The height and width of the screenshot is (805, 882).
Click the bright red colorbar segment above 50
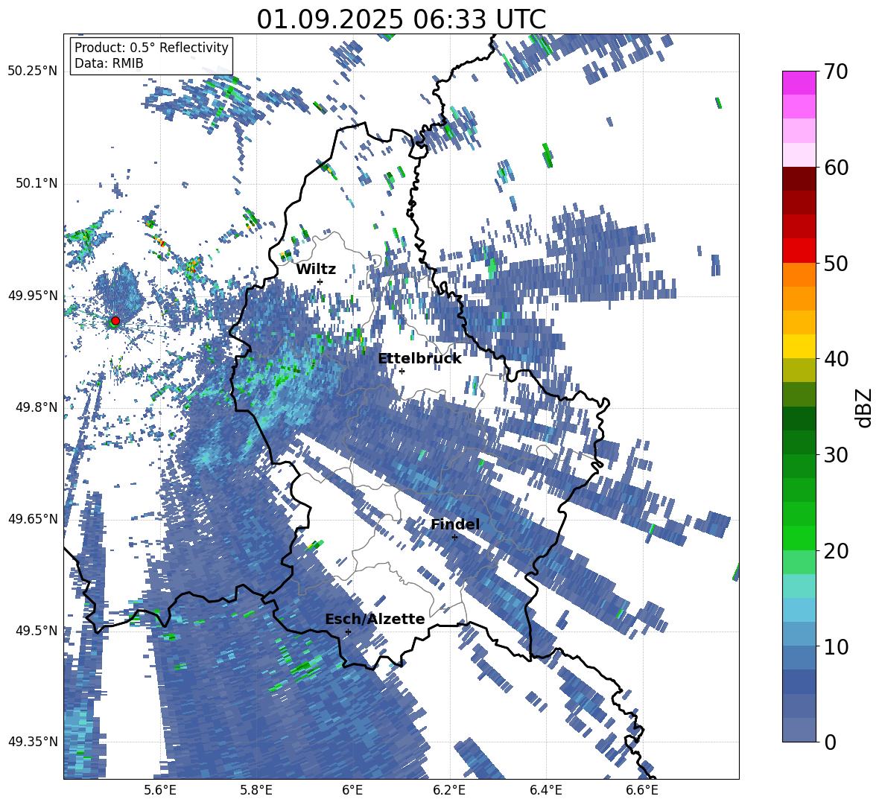click(799, 251)
